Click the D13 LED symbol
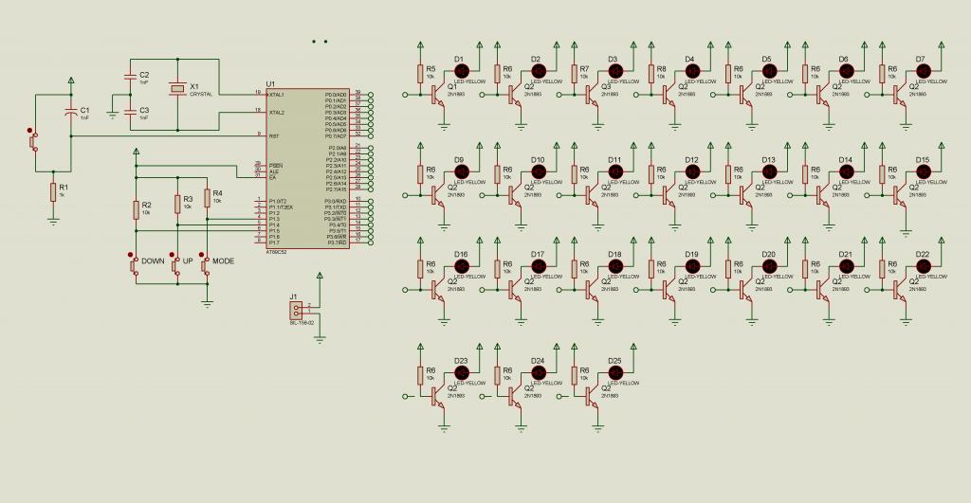This screenshot has height=503, width=971. pyautogui.click(x=768, y=171)
